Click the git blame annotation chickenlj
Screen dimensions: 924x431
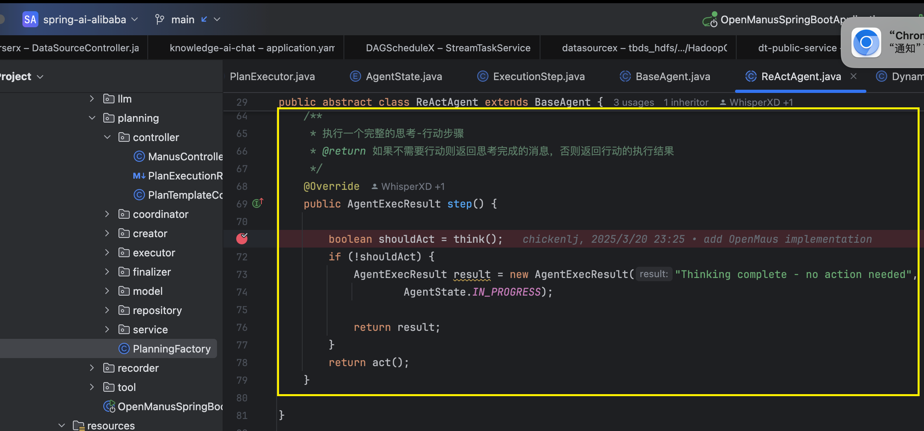[697, 239]
